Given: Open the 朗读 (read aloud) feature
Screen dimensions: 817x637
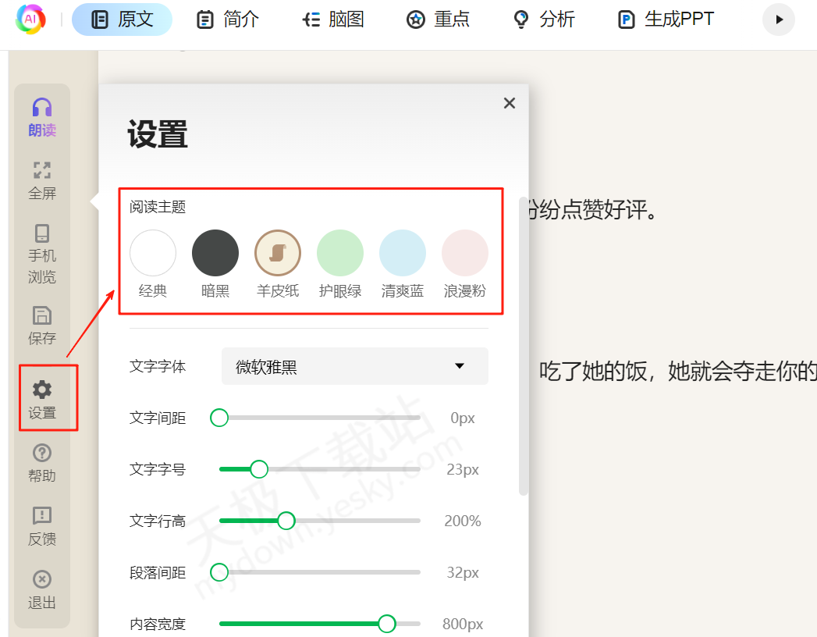Looking at the screenshot, I should click(x=42, y=117).
